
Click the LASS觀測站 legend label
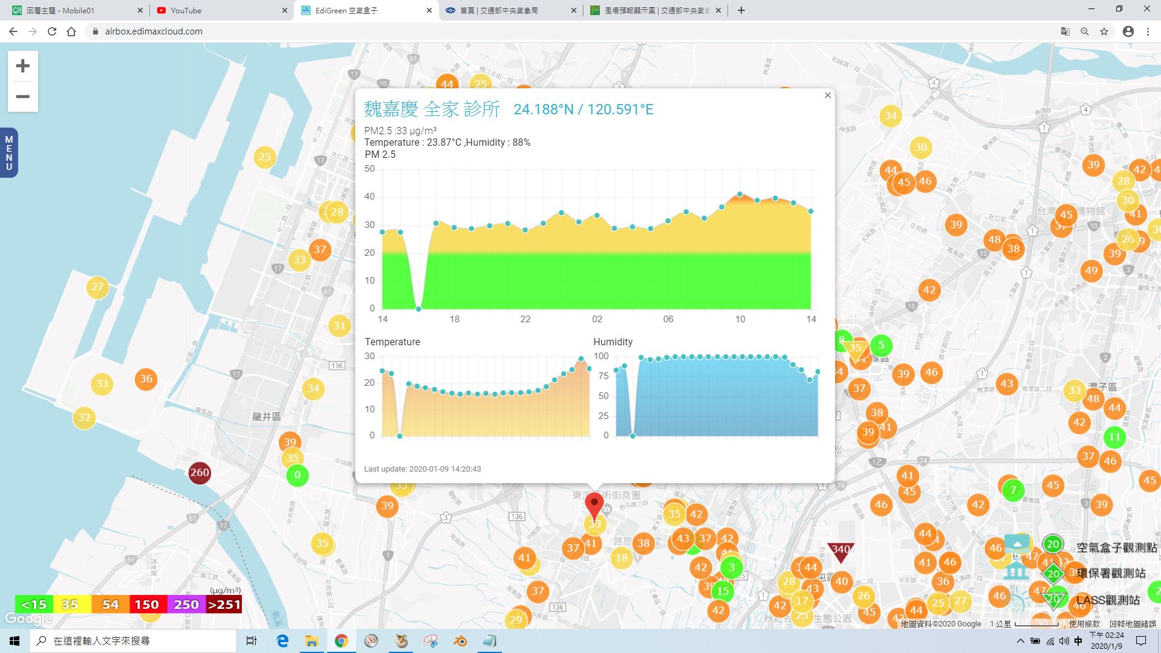1108,600
